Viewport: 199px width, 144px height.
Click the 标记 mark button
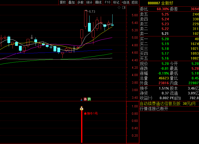click(x=116, y=2)
